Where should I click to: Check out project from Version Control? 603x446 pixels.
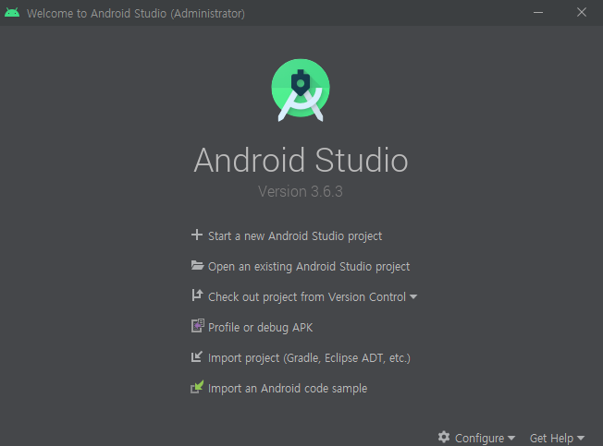pos(307,296)
